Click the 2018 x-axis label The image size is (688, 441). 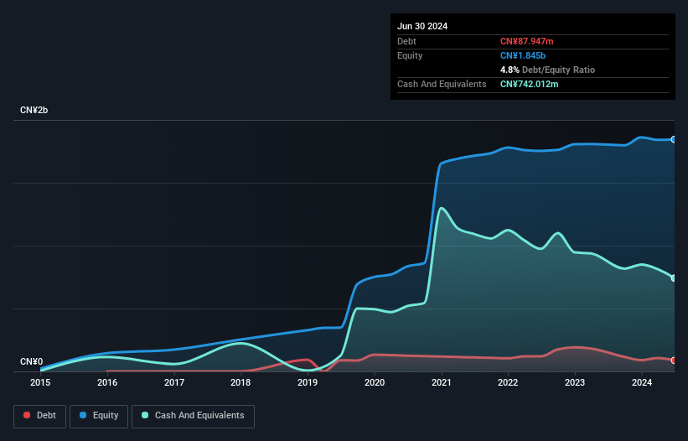241,382
